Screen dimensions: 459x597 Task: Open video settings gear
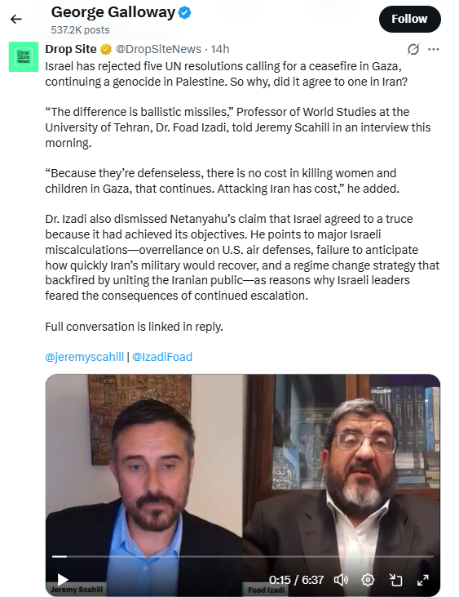(x=368, y=580)
